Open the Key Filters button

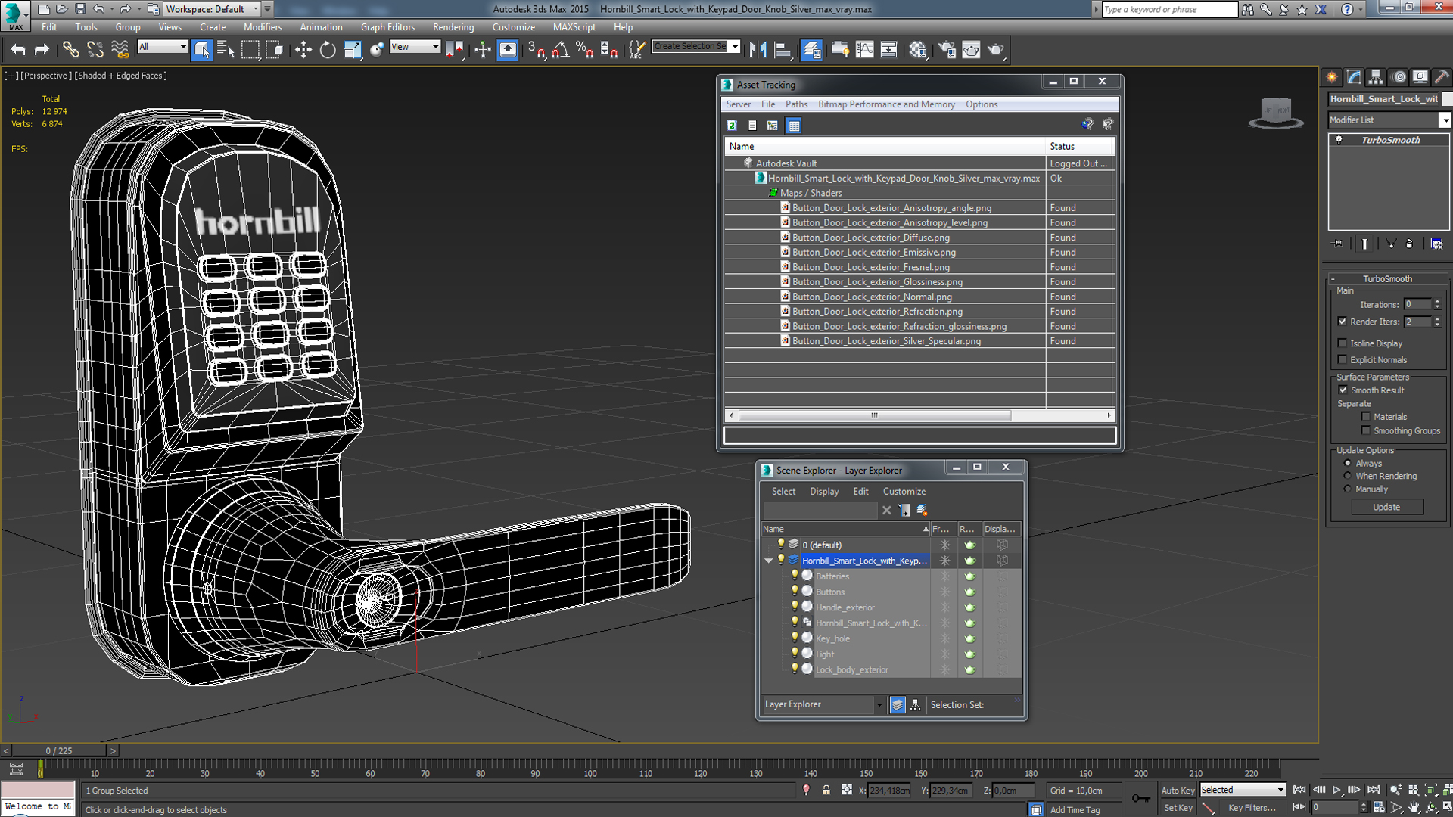click(x=1252, y=808)
